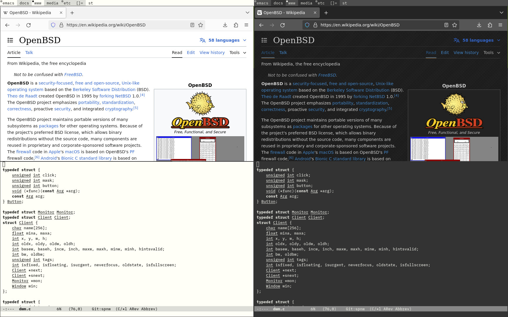
Task: Close the OpenBSD tab in the light Firefox window
Action: pos(61,13)
